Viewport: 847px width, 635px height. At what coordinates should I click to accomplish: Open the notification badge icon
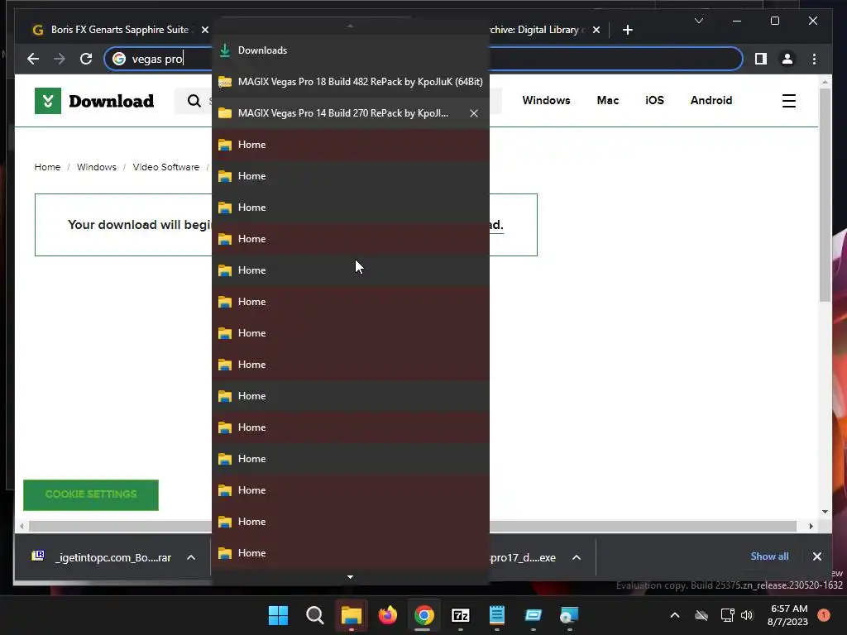824,615
